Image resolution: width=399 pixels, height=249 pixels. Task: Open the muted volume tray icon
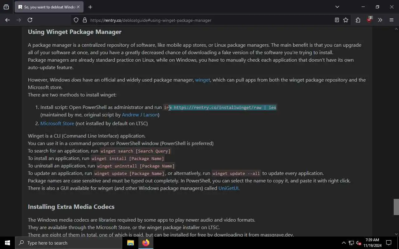click(x=358, y=243)
